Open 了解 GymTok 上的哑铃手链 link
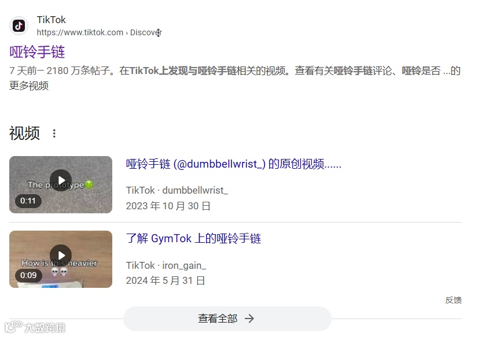The height and width of the screenshot is (337, 500). (x=193, y=239)
